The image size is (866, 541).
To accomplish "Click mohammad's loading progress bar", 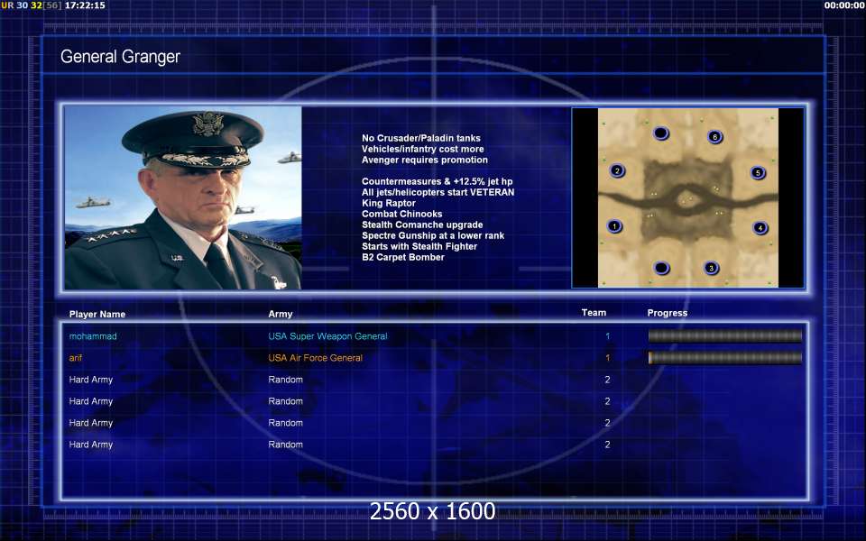I will point(724,336).
